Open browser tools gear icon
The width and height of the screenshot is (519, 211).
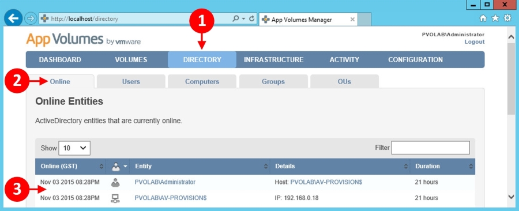coord(507,18)
